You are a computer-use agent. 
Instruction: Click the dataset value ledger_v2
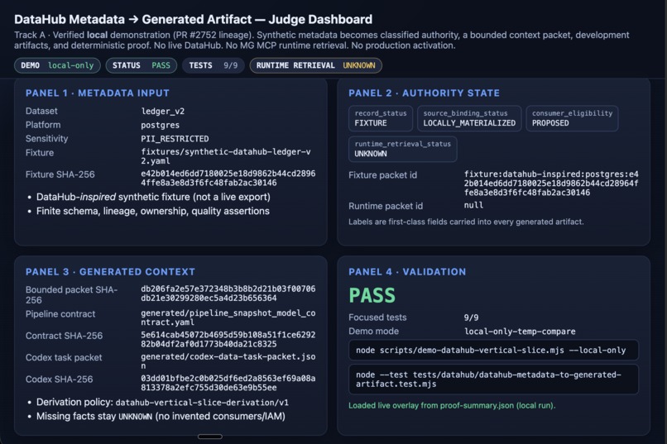point(162,112)
